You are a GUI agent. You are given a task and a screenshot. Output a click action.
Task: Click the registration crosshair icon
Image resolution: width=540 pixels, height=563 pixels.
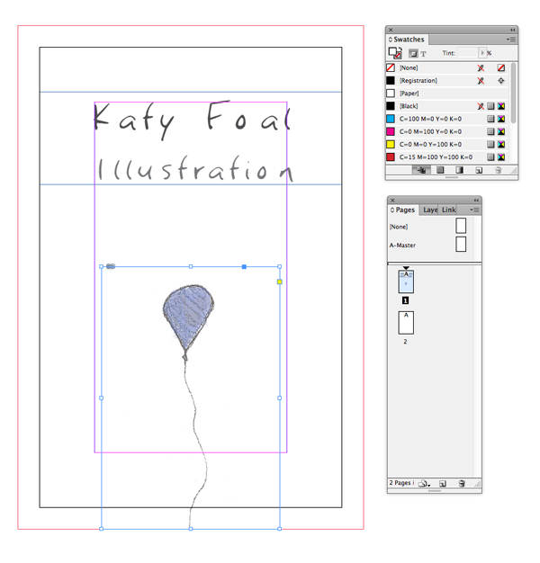500,80
